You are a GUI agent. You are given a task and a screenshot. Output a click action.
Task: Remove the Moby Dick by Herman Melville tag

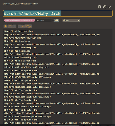[x=33, y=20]
